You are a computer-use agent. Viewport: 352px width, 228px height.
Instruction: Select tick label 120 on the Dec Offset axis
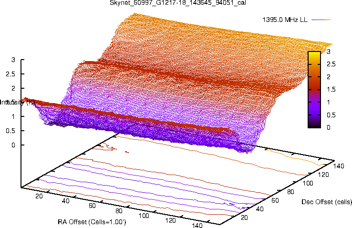[x=323, y=175]
